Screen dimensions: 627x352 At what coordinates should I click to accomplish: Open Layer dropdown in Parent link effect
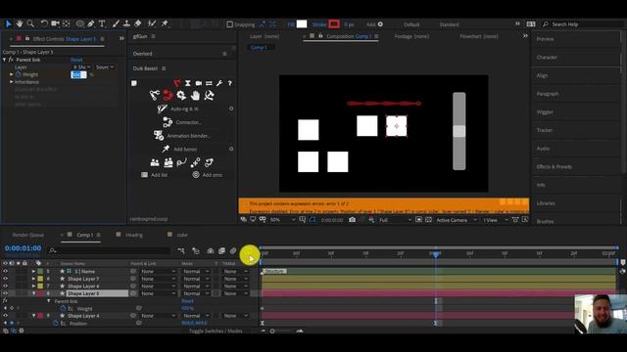click(x=82, y=67)
